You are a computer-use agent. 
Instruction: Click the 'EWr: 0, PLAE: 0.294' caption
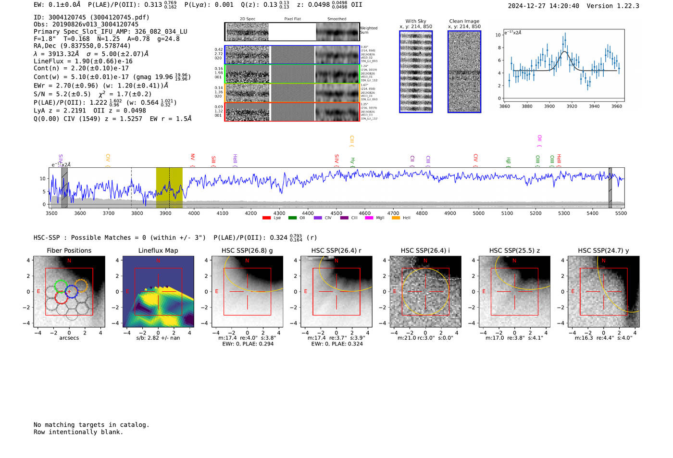click(x=248, y=344)
